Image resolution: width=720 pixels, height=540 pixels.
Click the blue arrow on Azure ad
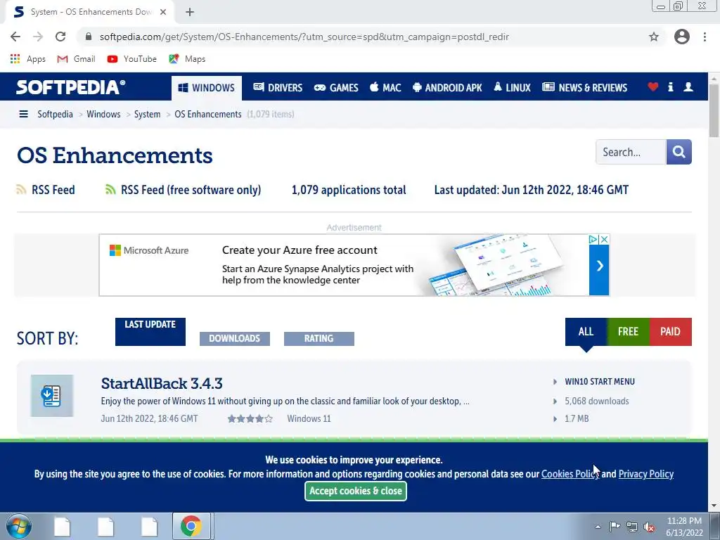point(599,270)
